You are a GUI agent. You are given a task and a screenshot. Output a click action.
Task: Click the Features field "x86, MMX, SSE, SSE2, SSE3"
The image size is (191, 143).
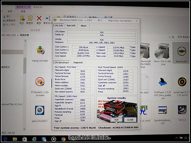point(102,43)
